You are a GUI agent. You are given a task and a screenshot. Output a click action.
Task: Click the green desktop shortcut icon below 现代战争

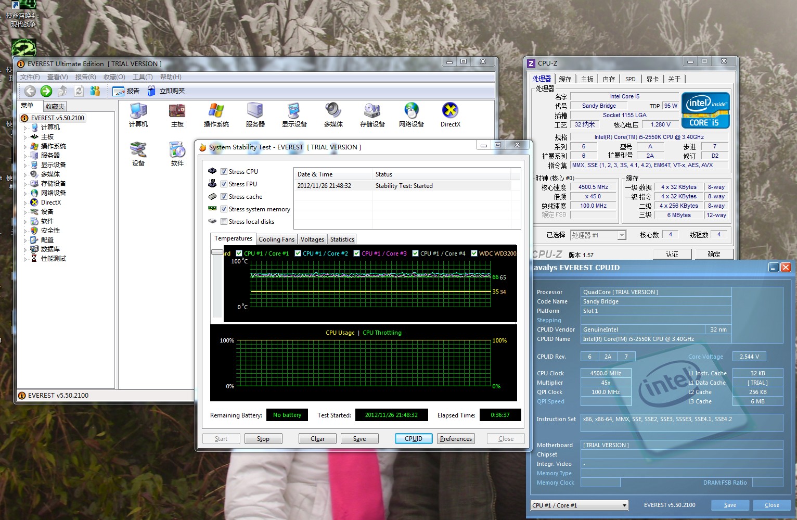24,48
